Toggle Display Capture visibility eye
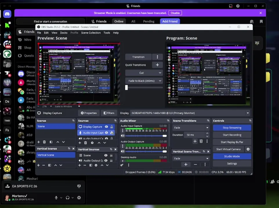The height and width of the screenshot is (208, 279). 106,127
